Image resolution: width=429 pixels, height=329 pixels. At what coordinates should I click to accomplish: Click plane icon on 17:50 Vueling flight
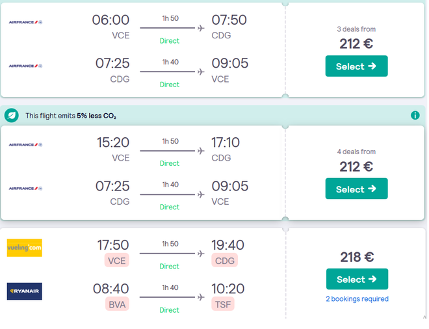[201, 254]
